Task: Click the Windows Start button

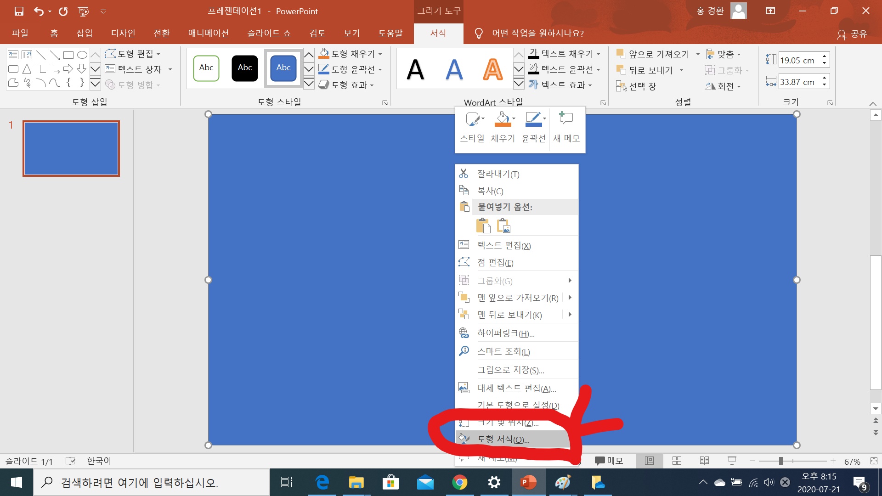Action: (17, 482)
